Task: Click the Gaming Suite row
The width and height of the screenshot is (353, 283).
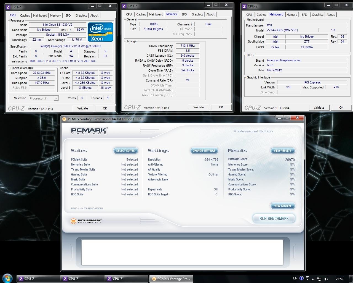Action: [x=104, y=174]
